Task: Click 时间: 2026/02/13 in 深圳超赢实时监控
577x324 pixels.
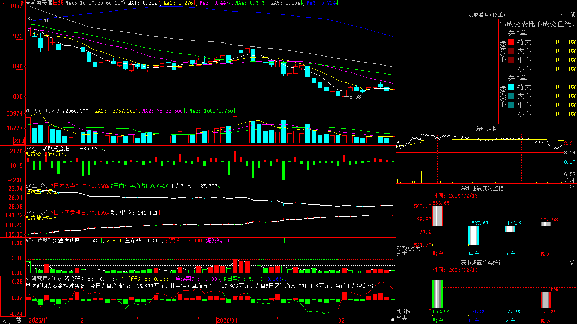Action: 455,196
